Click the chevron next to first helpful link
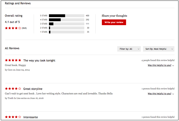Viewport: 179px width, 121px height. (173, 66)
